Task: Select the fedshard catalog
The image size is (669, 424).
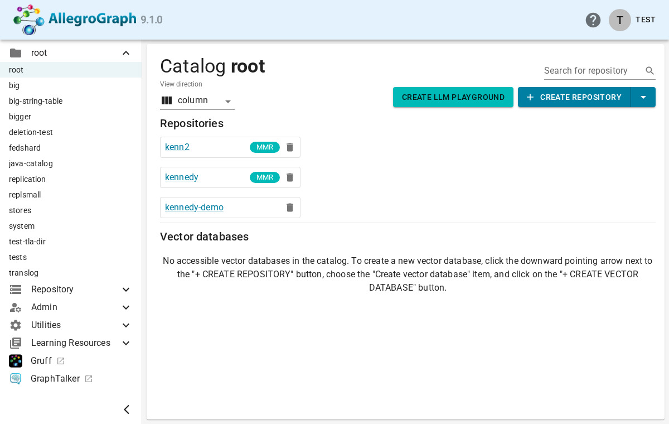Action: [71, 148]
